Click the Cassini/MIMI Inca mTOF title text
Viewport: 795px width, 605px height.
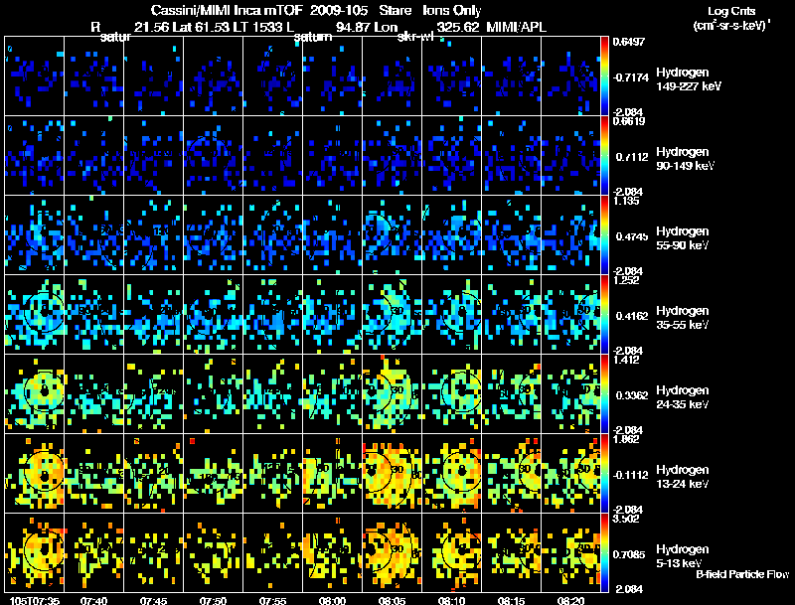[x=227, y=10]
